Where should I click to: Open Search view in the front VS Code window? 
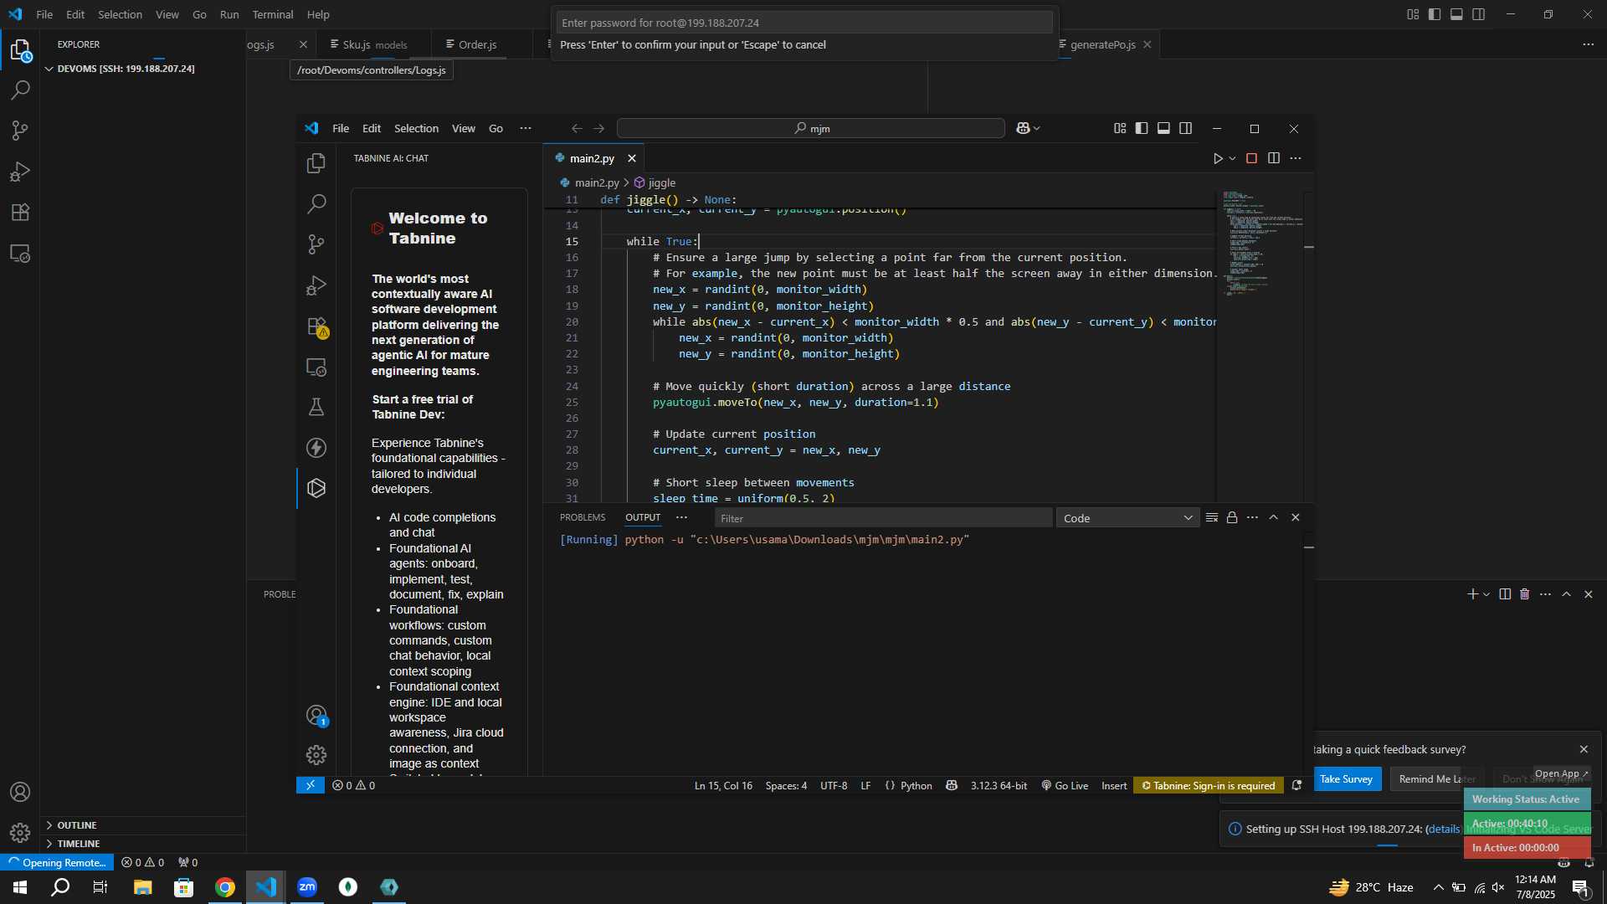[316, 203]
